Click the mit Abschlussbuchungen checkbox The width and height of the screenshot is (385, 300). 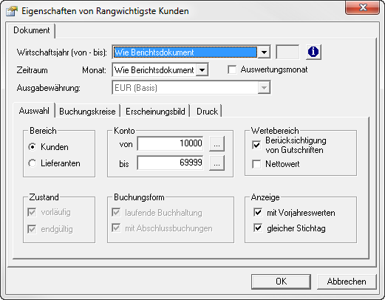pos(116,228)
